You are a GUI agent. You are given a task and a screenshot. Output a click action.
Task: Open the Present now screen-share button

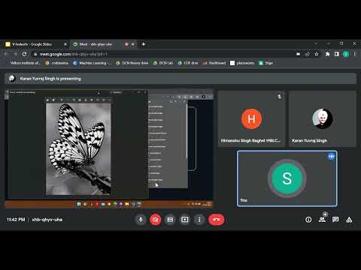pos(185,220)
